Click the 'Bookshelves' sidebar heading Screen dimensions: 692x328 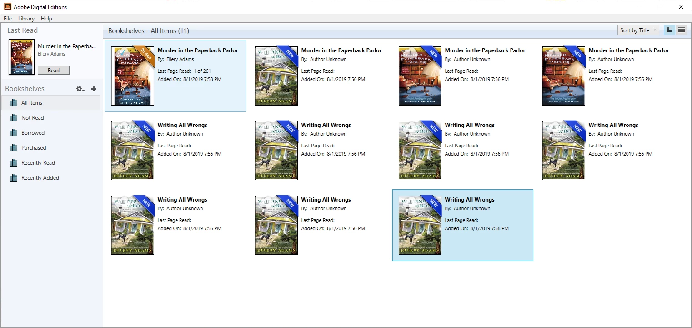(25, 89)
